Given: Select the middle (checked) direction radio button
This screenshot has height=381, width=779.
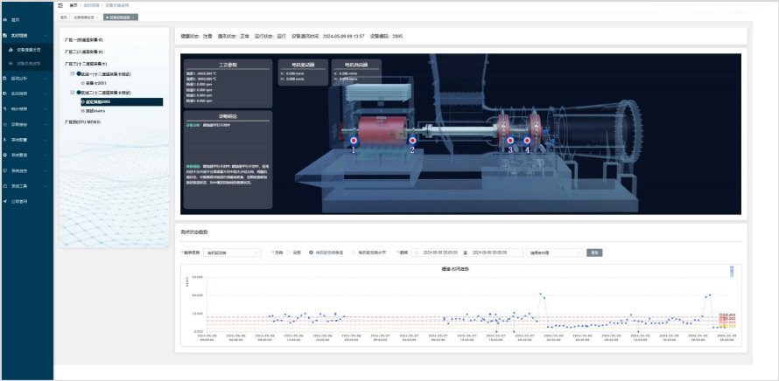Looking at the screenshot, I should tap(311, 253).
